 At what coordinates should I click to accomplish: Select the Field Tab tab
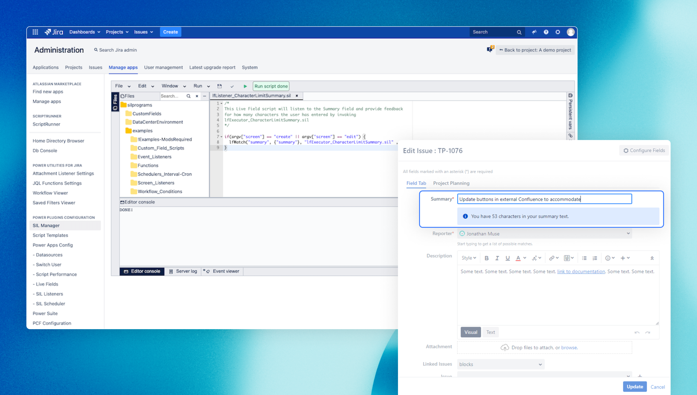click(x=416, y=183)
